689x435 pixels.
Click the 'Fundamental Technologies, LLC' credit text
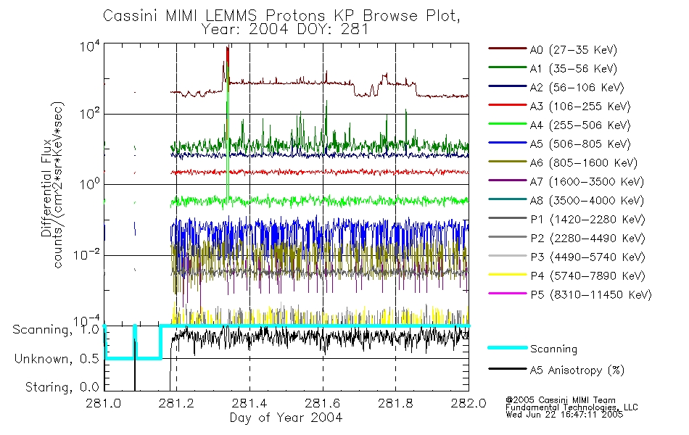[x=572, y=407]
